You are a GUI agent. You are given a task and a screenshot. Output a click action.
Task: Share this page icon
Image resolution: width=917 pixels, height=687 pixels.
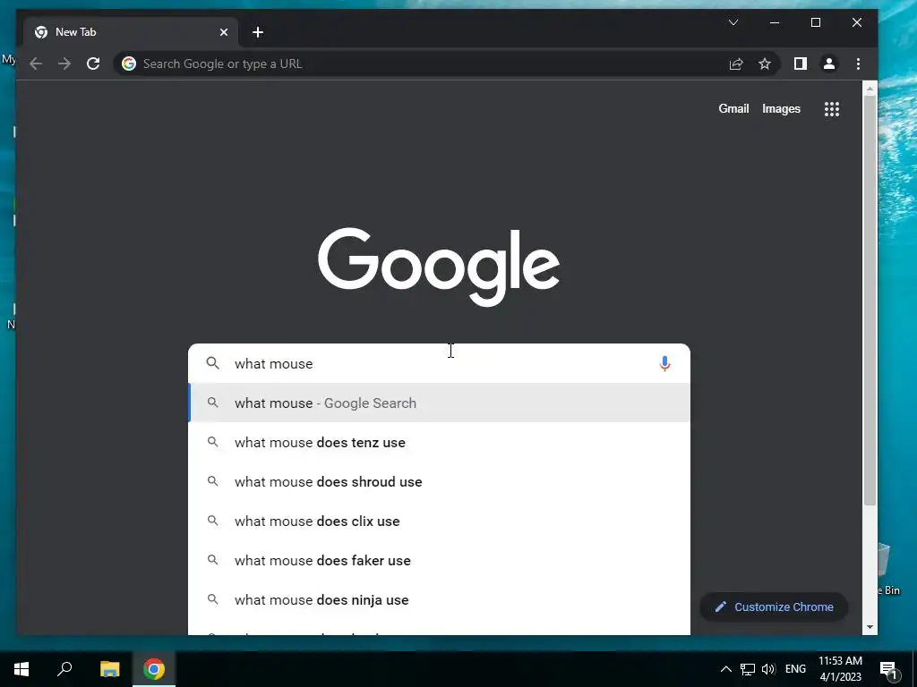click(x=736, y=64)
